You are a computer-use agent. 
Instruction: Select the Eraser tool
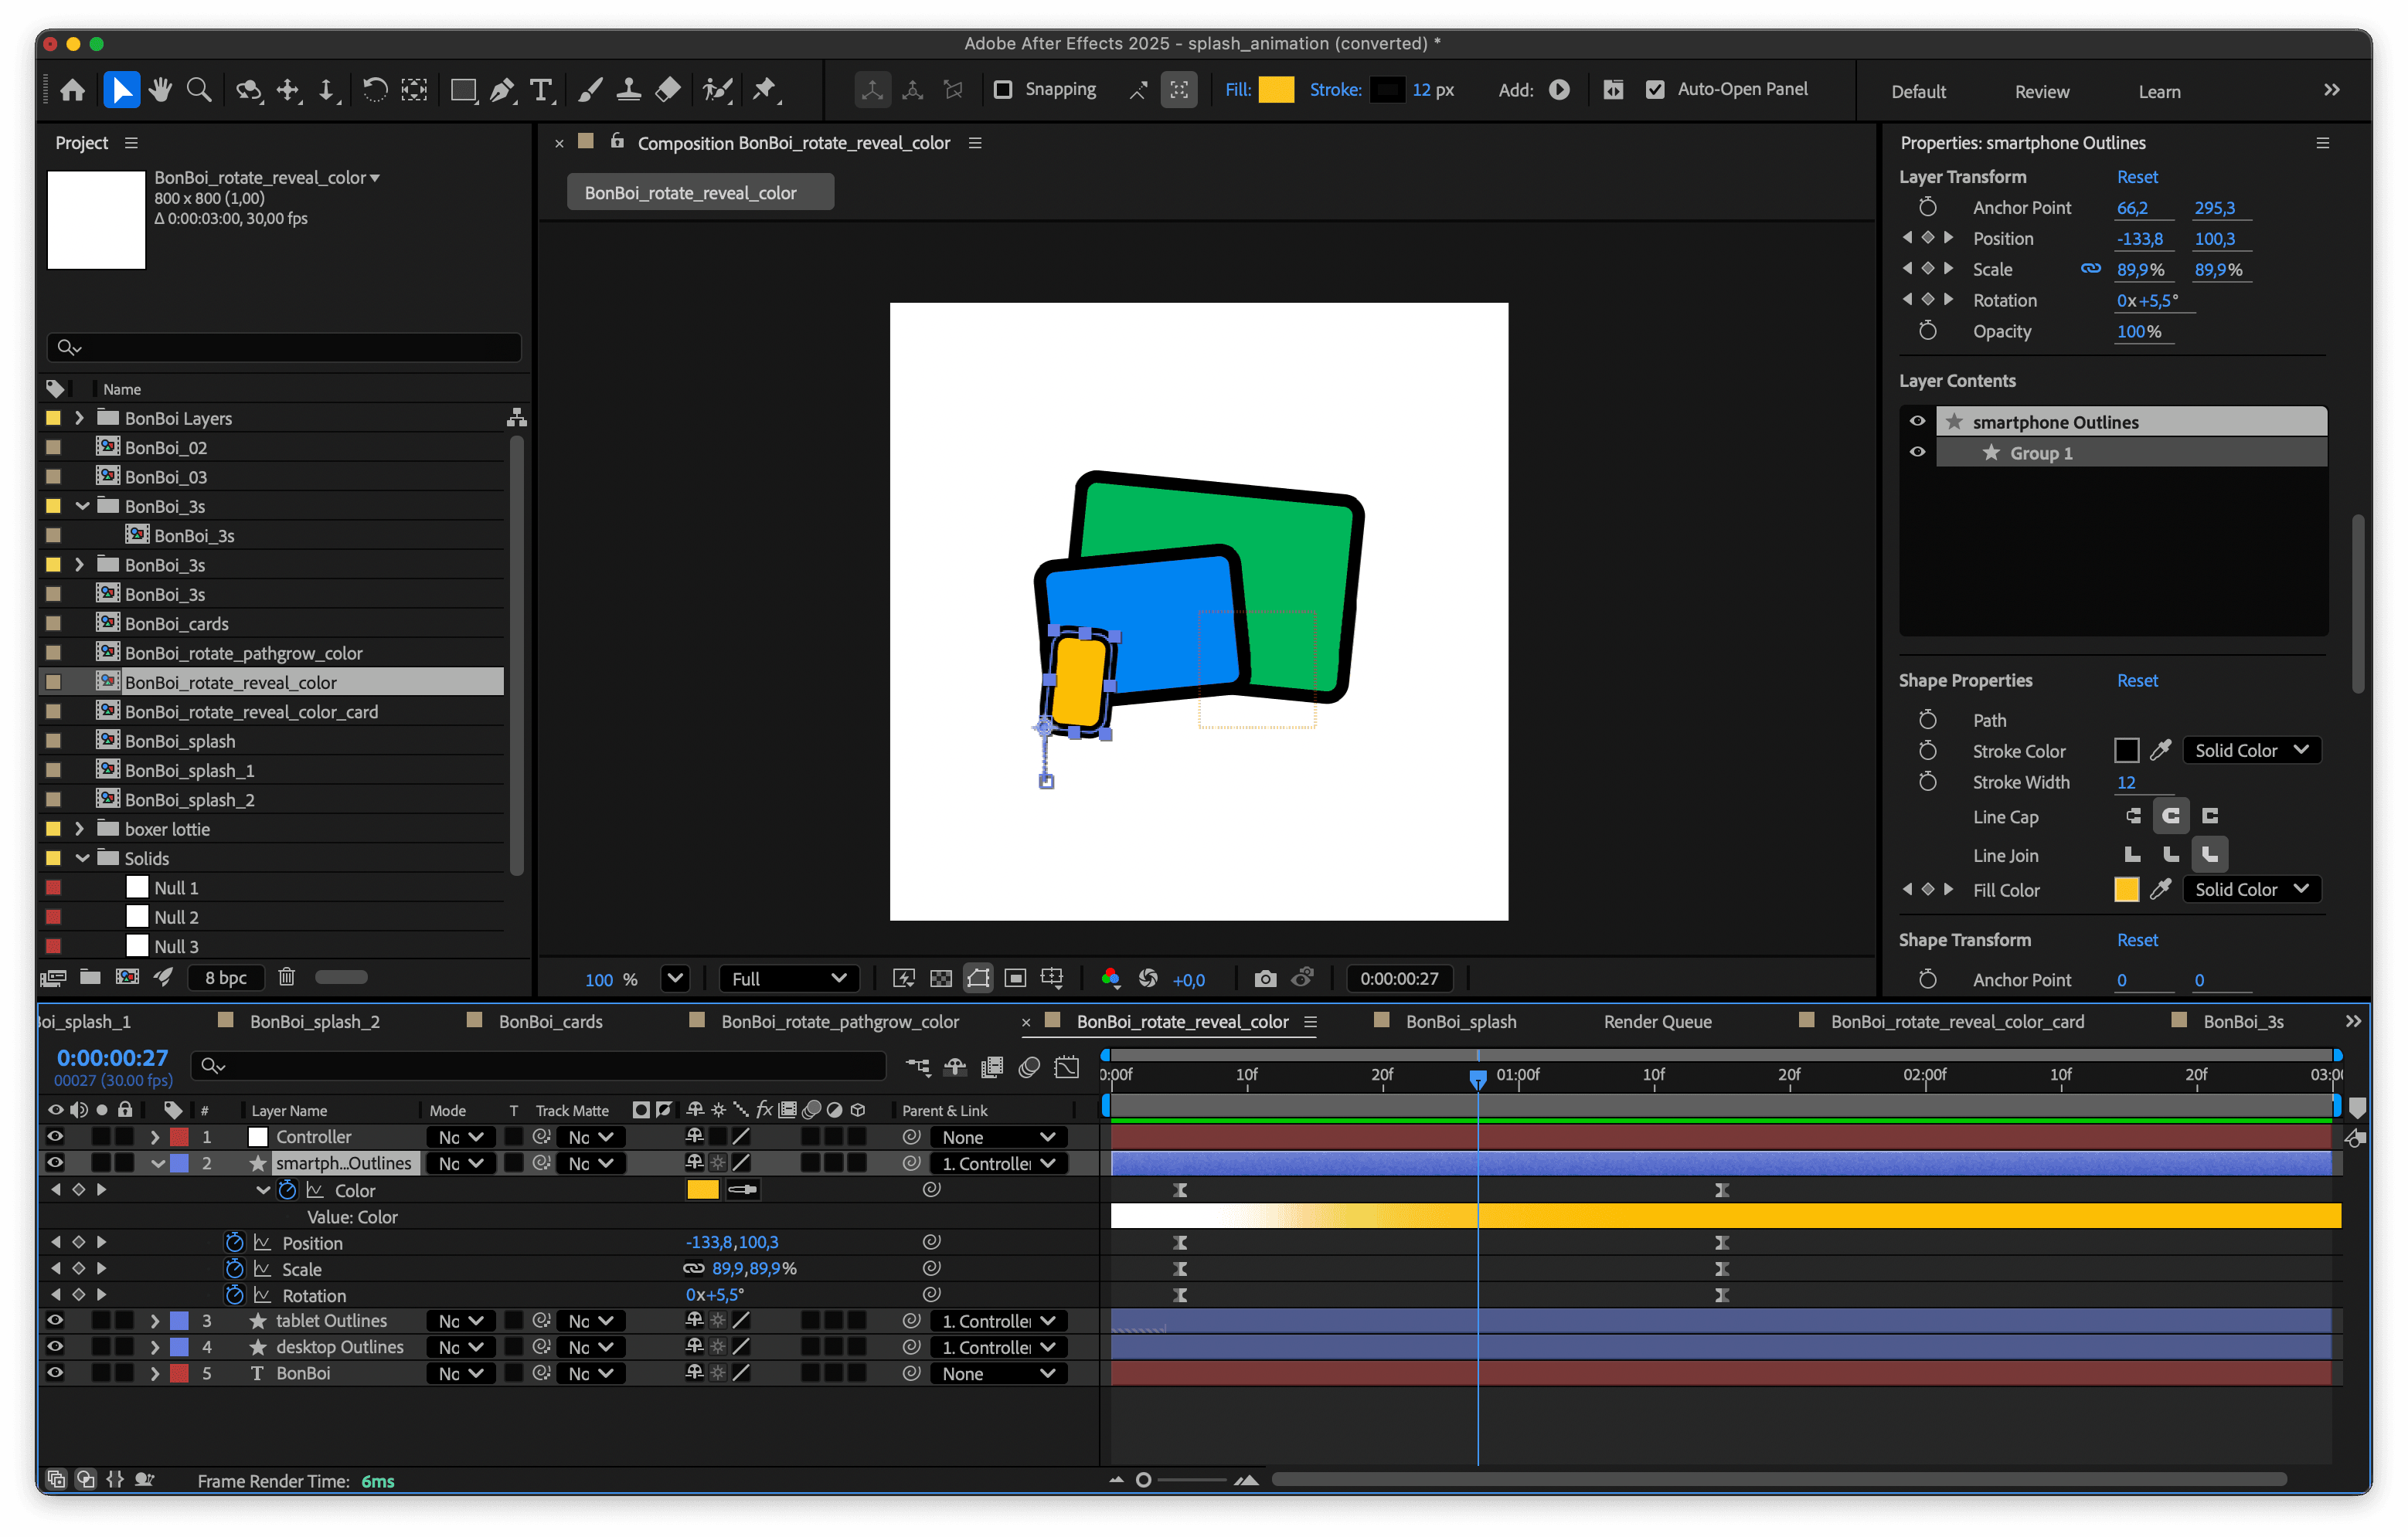point(668,91)
